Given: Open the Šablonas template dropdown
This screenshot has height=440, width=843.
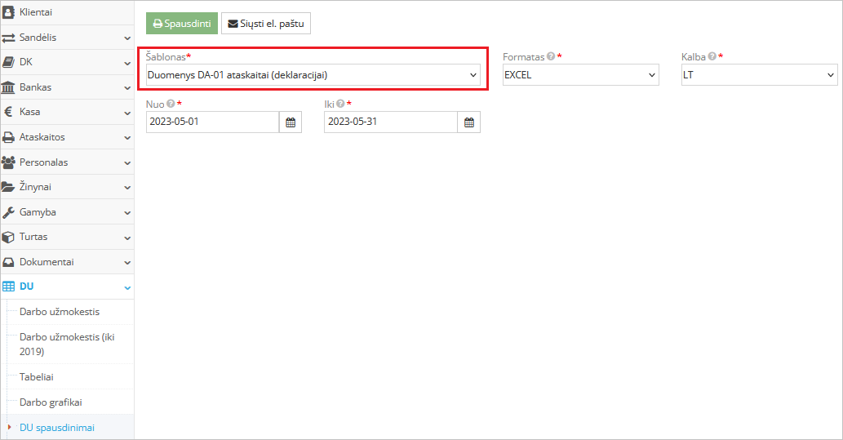Looking at the screenshot, I should point(313,75).
